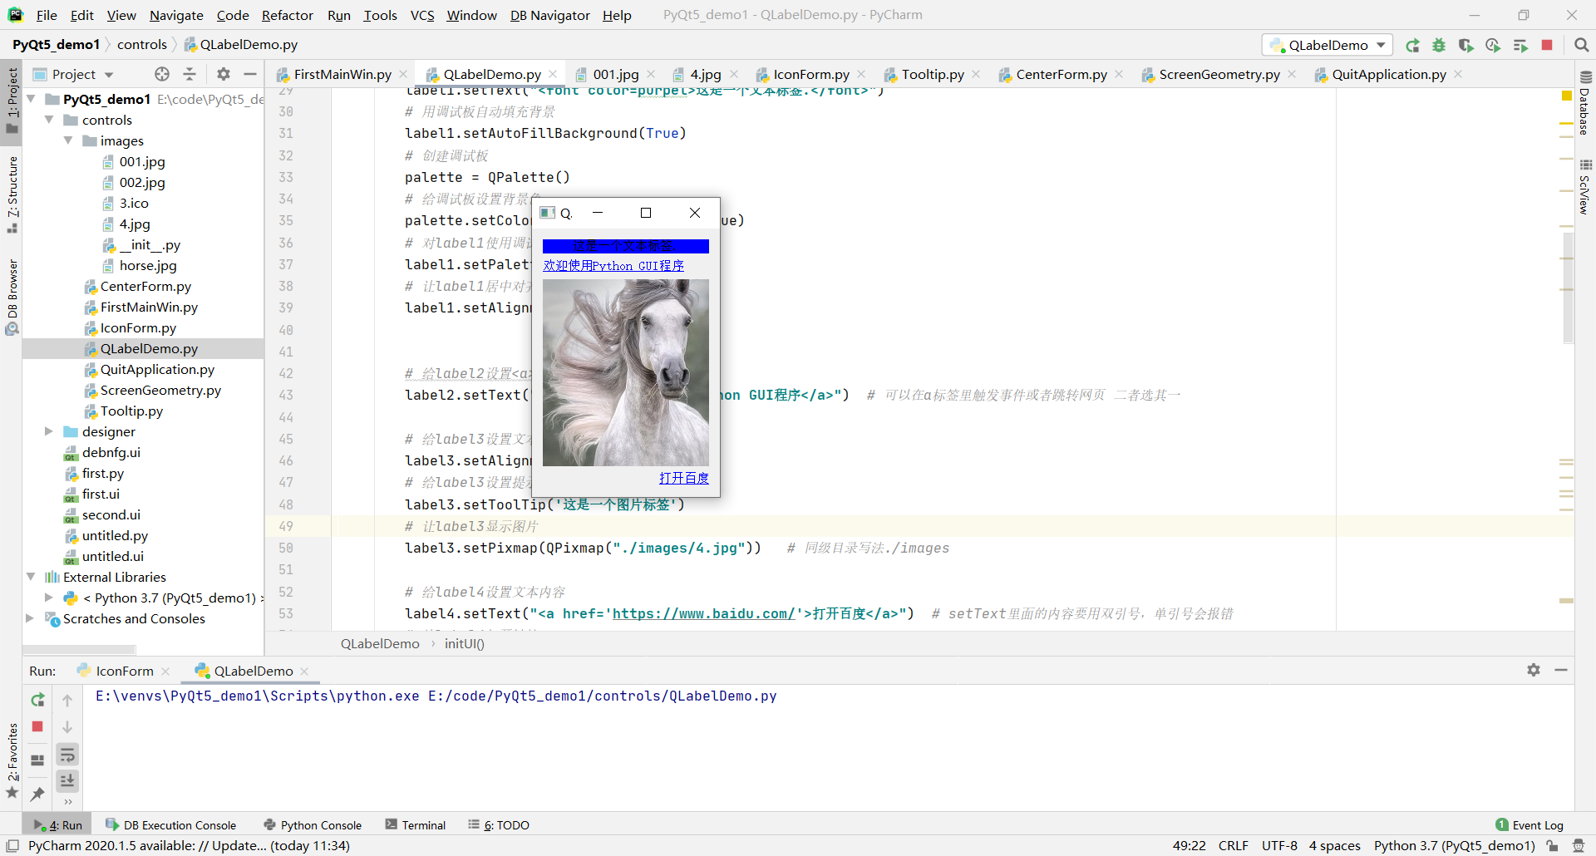
Task: Collapse the controls folder
Action: click(x=49, y=120)
